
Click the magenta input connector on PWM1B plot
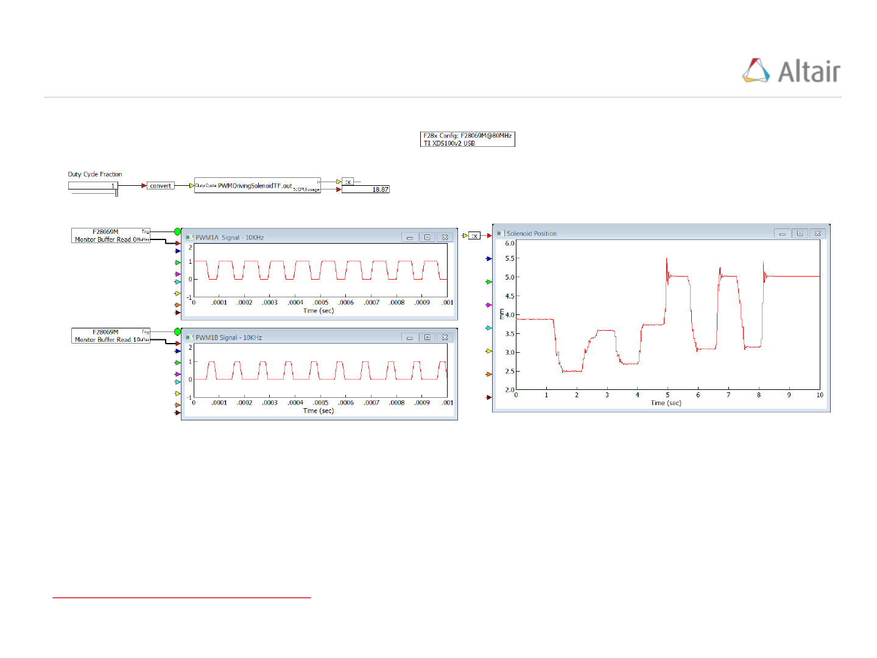pyautogui.click(x=178, y=374)
